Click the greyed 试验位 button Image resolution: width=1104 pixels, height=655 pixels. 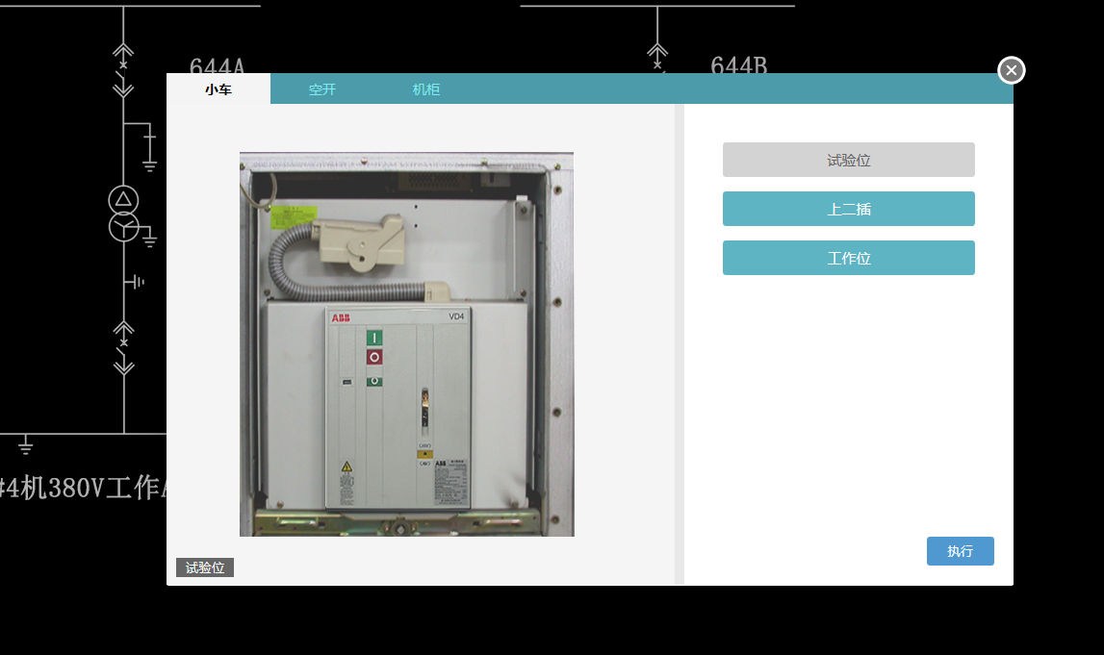(x=848, y=160)
